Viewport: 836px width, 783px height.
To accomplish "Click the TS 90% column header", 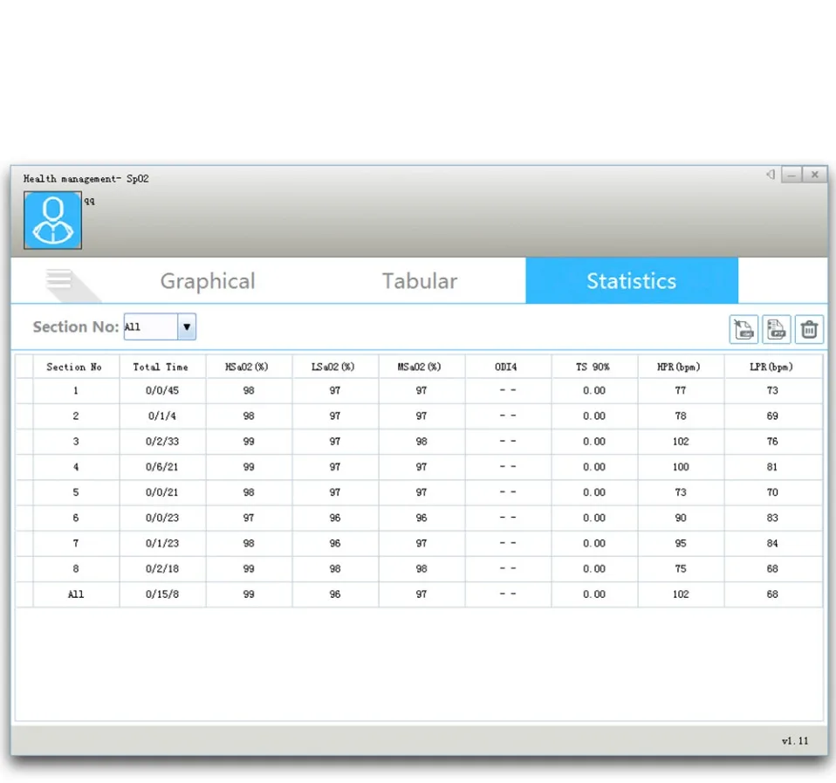I will [593, 367].
